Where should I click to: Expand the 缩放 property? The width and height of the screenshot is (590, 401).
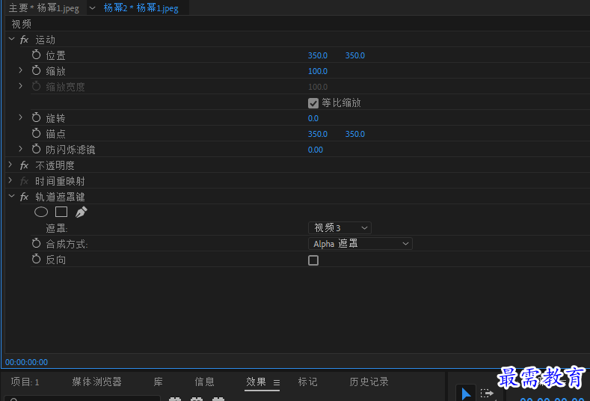point(21,70)
